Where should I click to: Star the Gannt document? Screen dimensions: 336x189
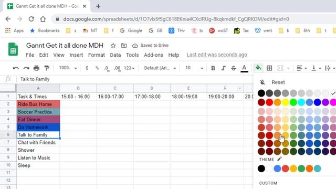point(113,46)
